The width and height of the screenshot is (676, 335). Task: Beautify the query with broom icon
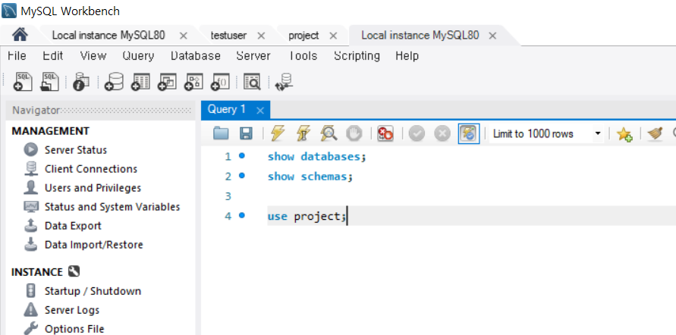point(655,134)
